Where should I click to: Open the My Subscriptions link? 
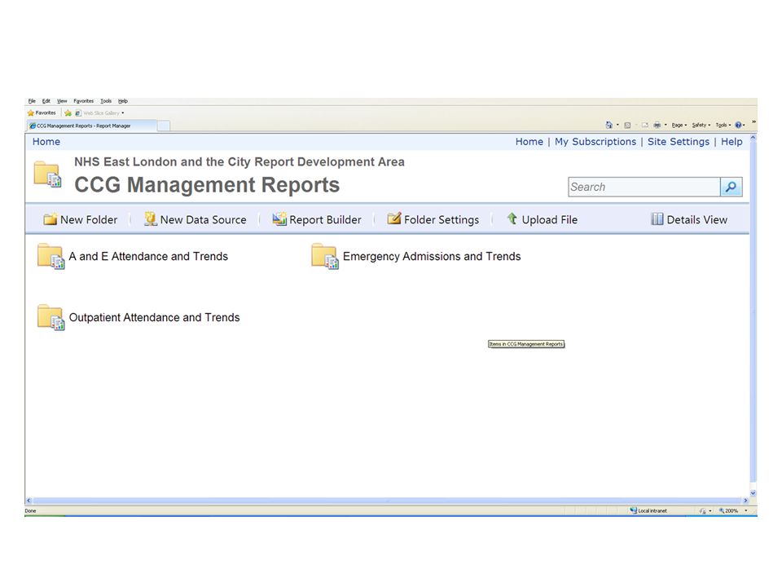tap(595, 142)
